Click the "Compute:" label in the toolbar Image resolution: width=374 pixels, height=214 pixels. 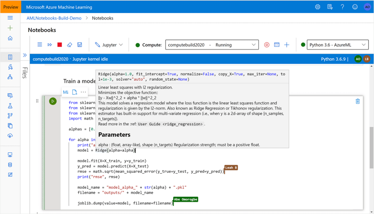click(x=152, y=45)
